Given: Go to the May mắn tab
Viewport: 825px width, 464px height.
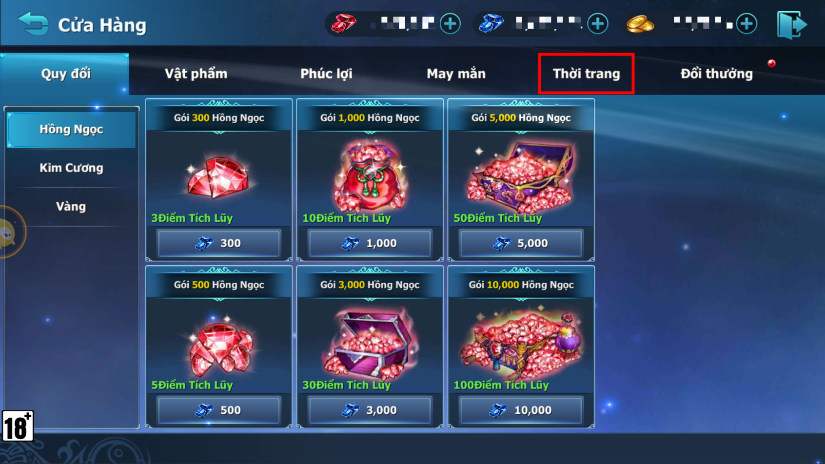Looking at the screenshot, I should 456,74.
